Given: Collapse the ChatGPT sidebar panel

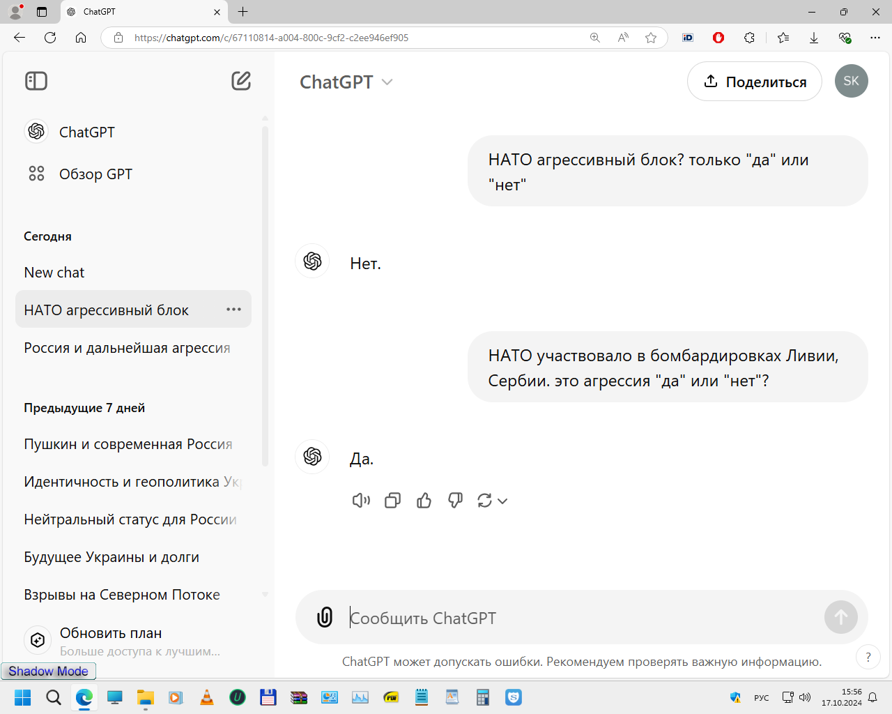Looking at the screenshot, I should click(x=36, y=81).
